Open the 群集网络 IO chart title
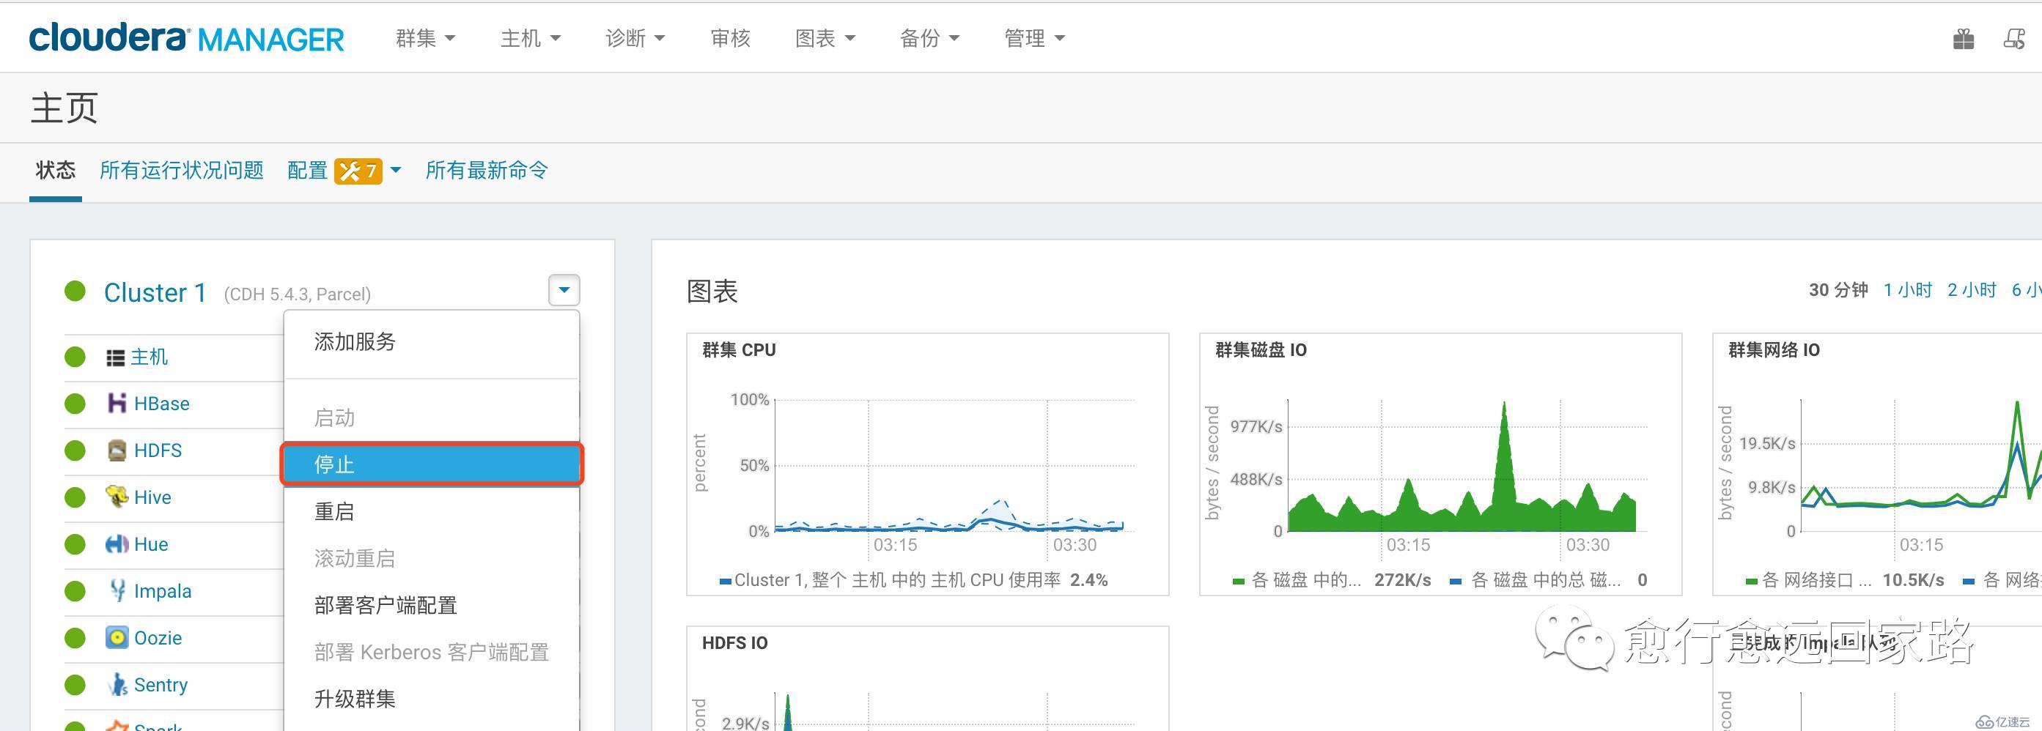This screenshot has width=2042, height=731. (x=1774, y=349)
